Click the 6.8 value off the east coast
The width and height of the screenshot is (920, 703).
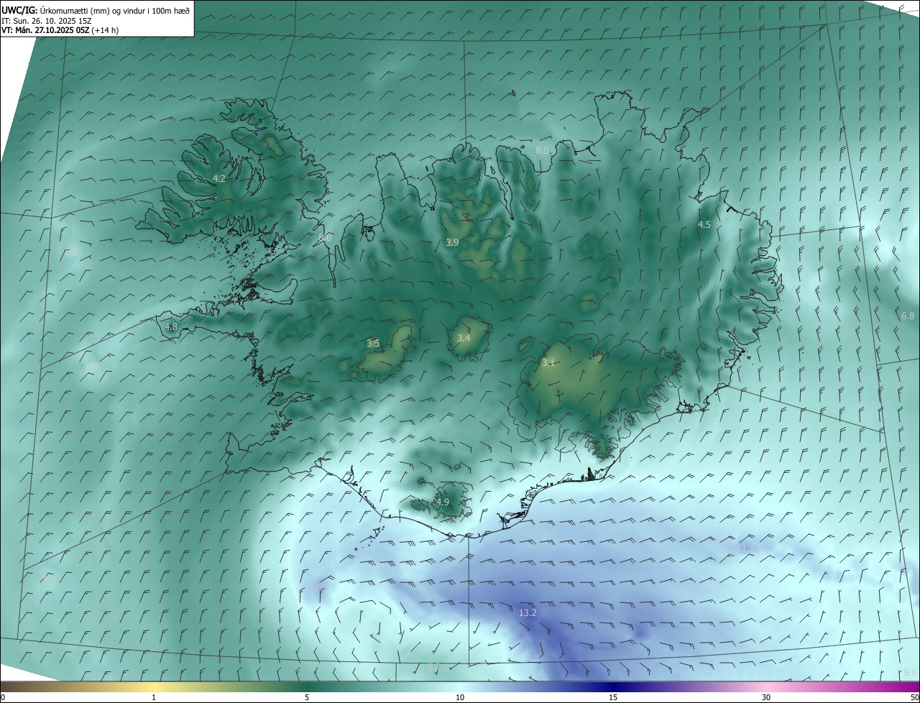(908, 316)
